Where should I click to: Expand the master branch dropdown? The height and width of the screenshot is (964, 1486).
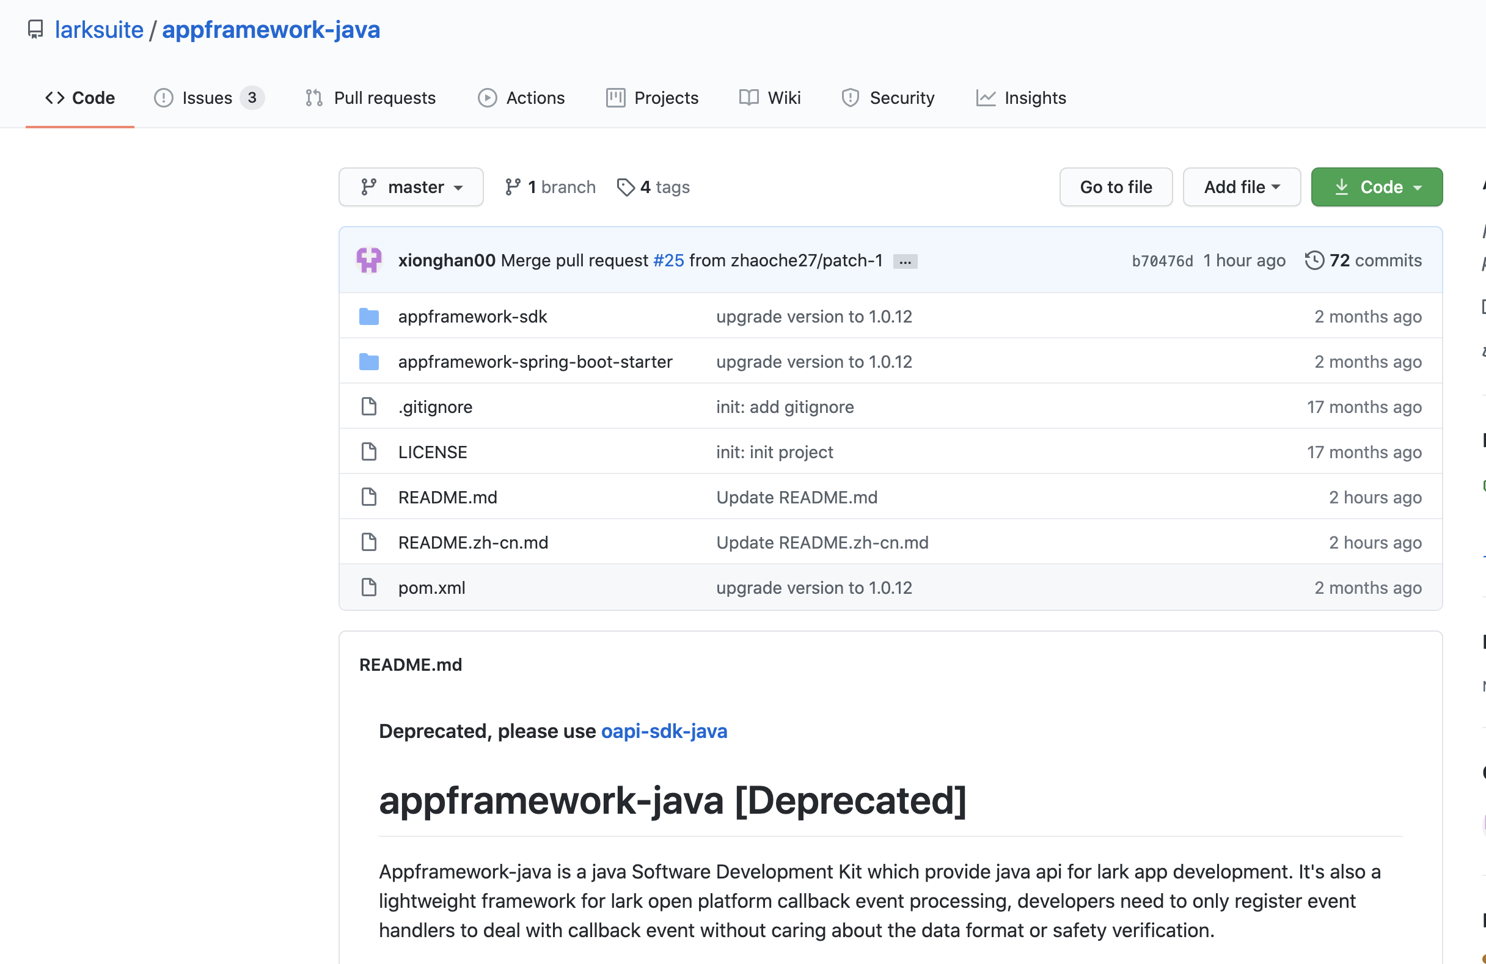point(411,187)
